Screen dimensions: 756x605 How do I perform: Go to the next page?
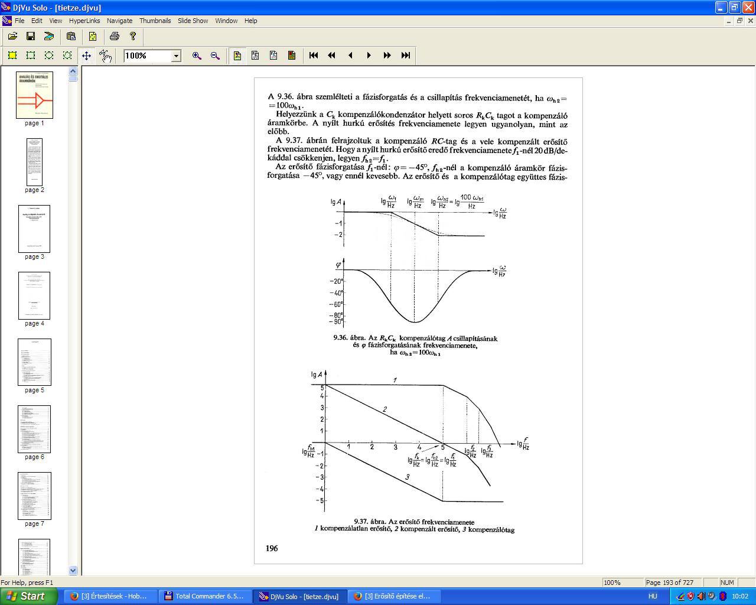pyautogui.click(x=369, y=56)
